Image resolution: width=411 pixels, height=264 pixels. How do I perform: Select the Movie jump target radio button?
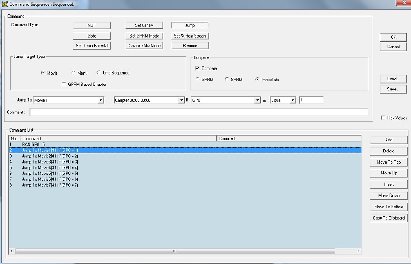point(43,73)
